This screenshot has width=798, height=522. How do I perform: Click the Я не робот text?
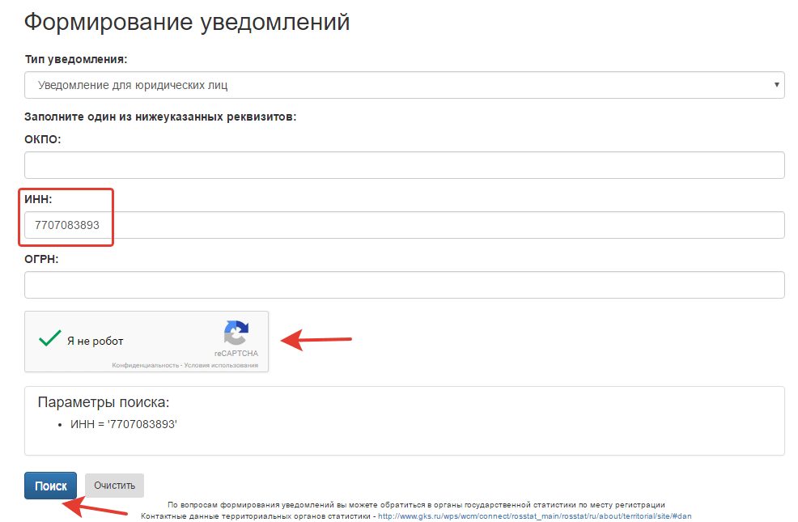point(96,341)
